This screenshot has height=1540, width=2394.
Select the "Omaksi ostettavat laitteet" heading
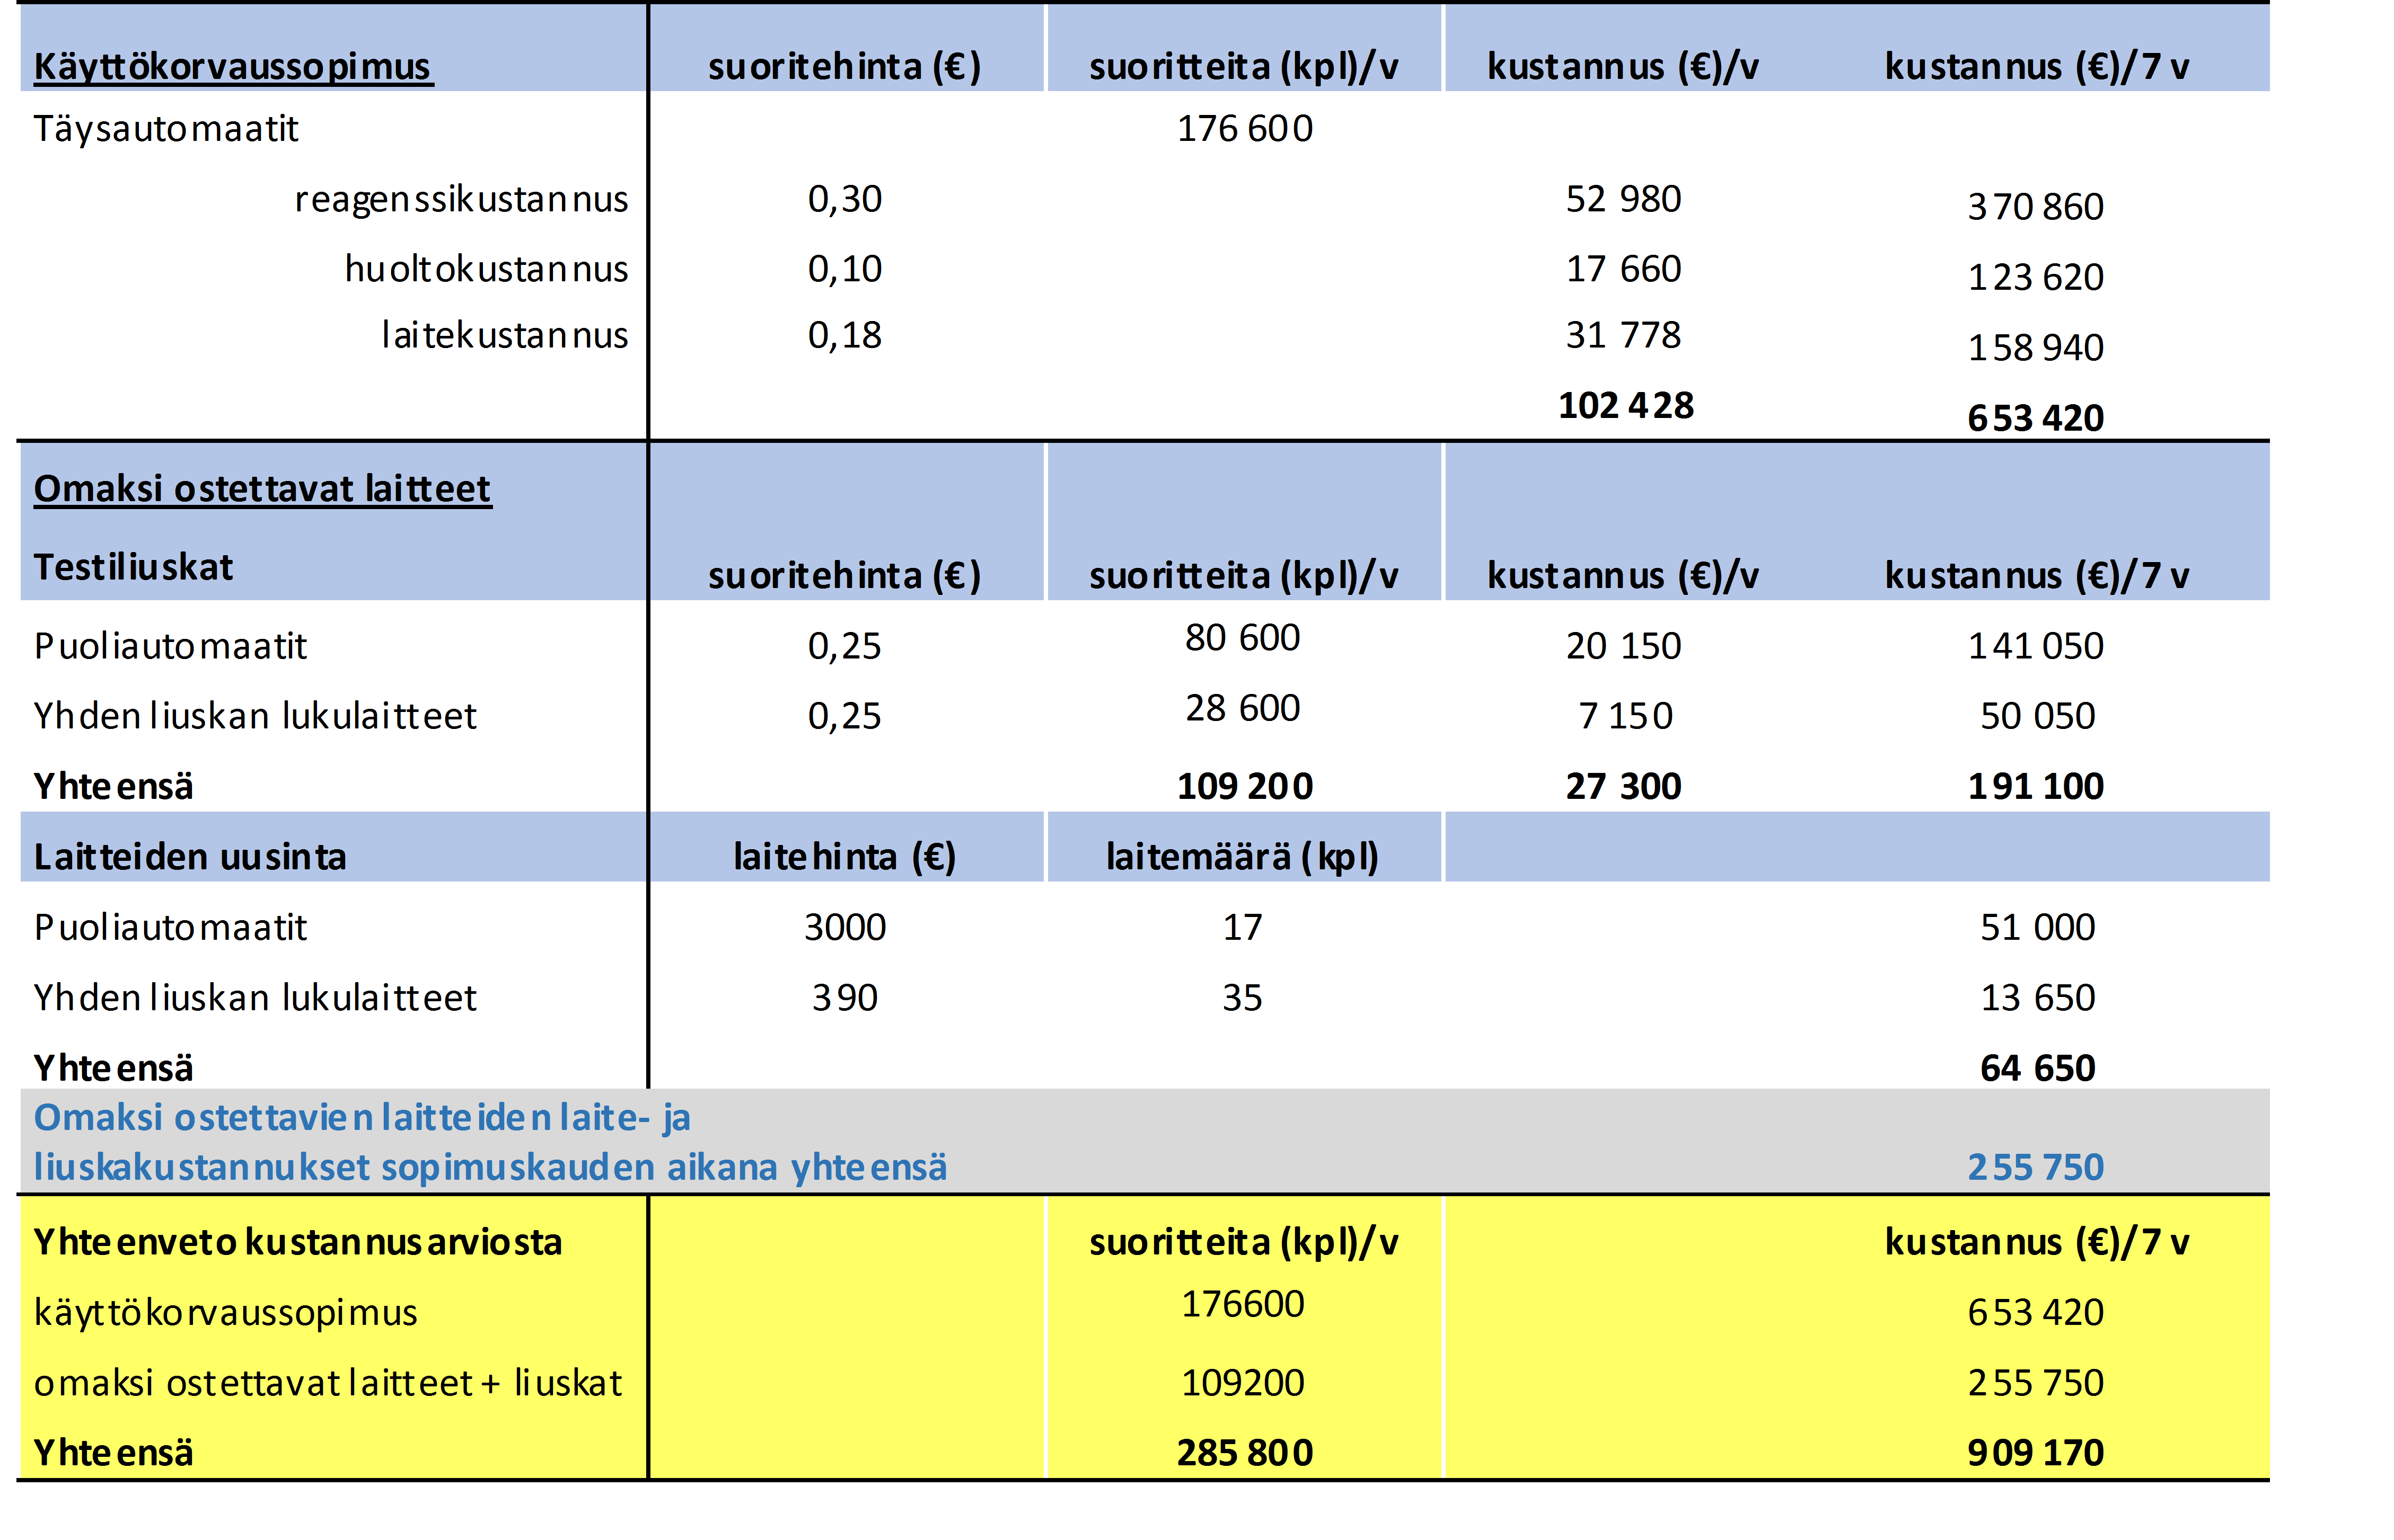[262, 489]
